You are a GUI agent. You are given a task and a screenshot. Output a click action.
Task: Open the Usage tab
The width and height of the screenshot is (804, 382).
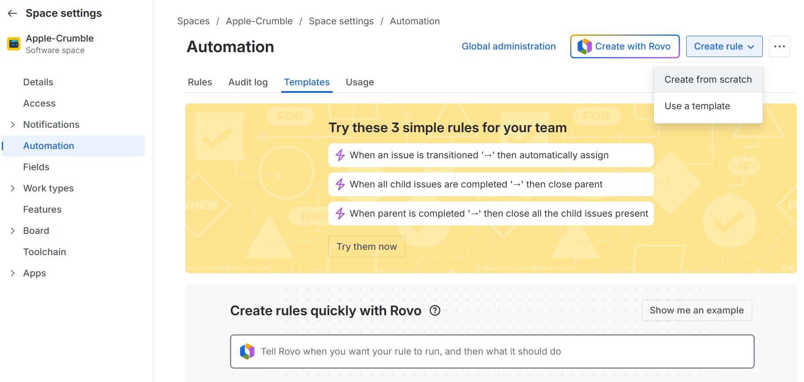pos(360,82)
